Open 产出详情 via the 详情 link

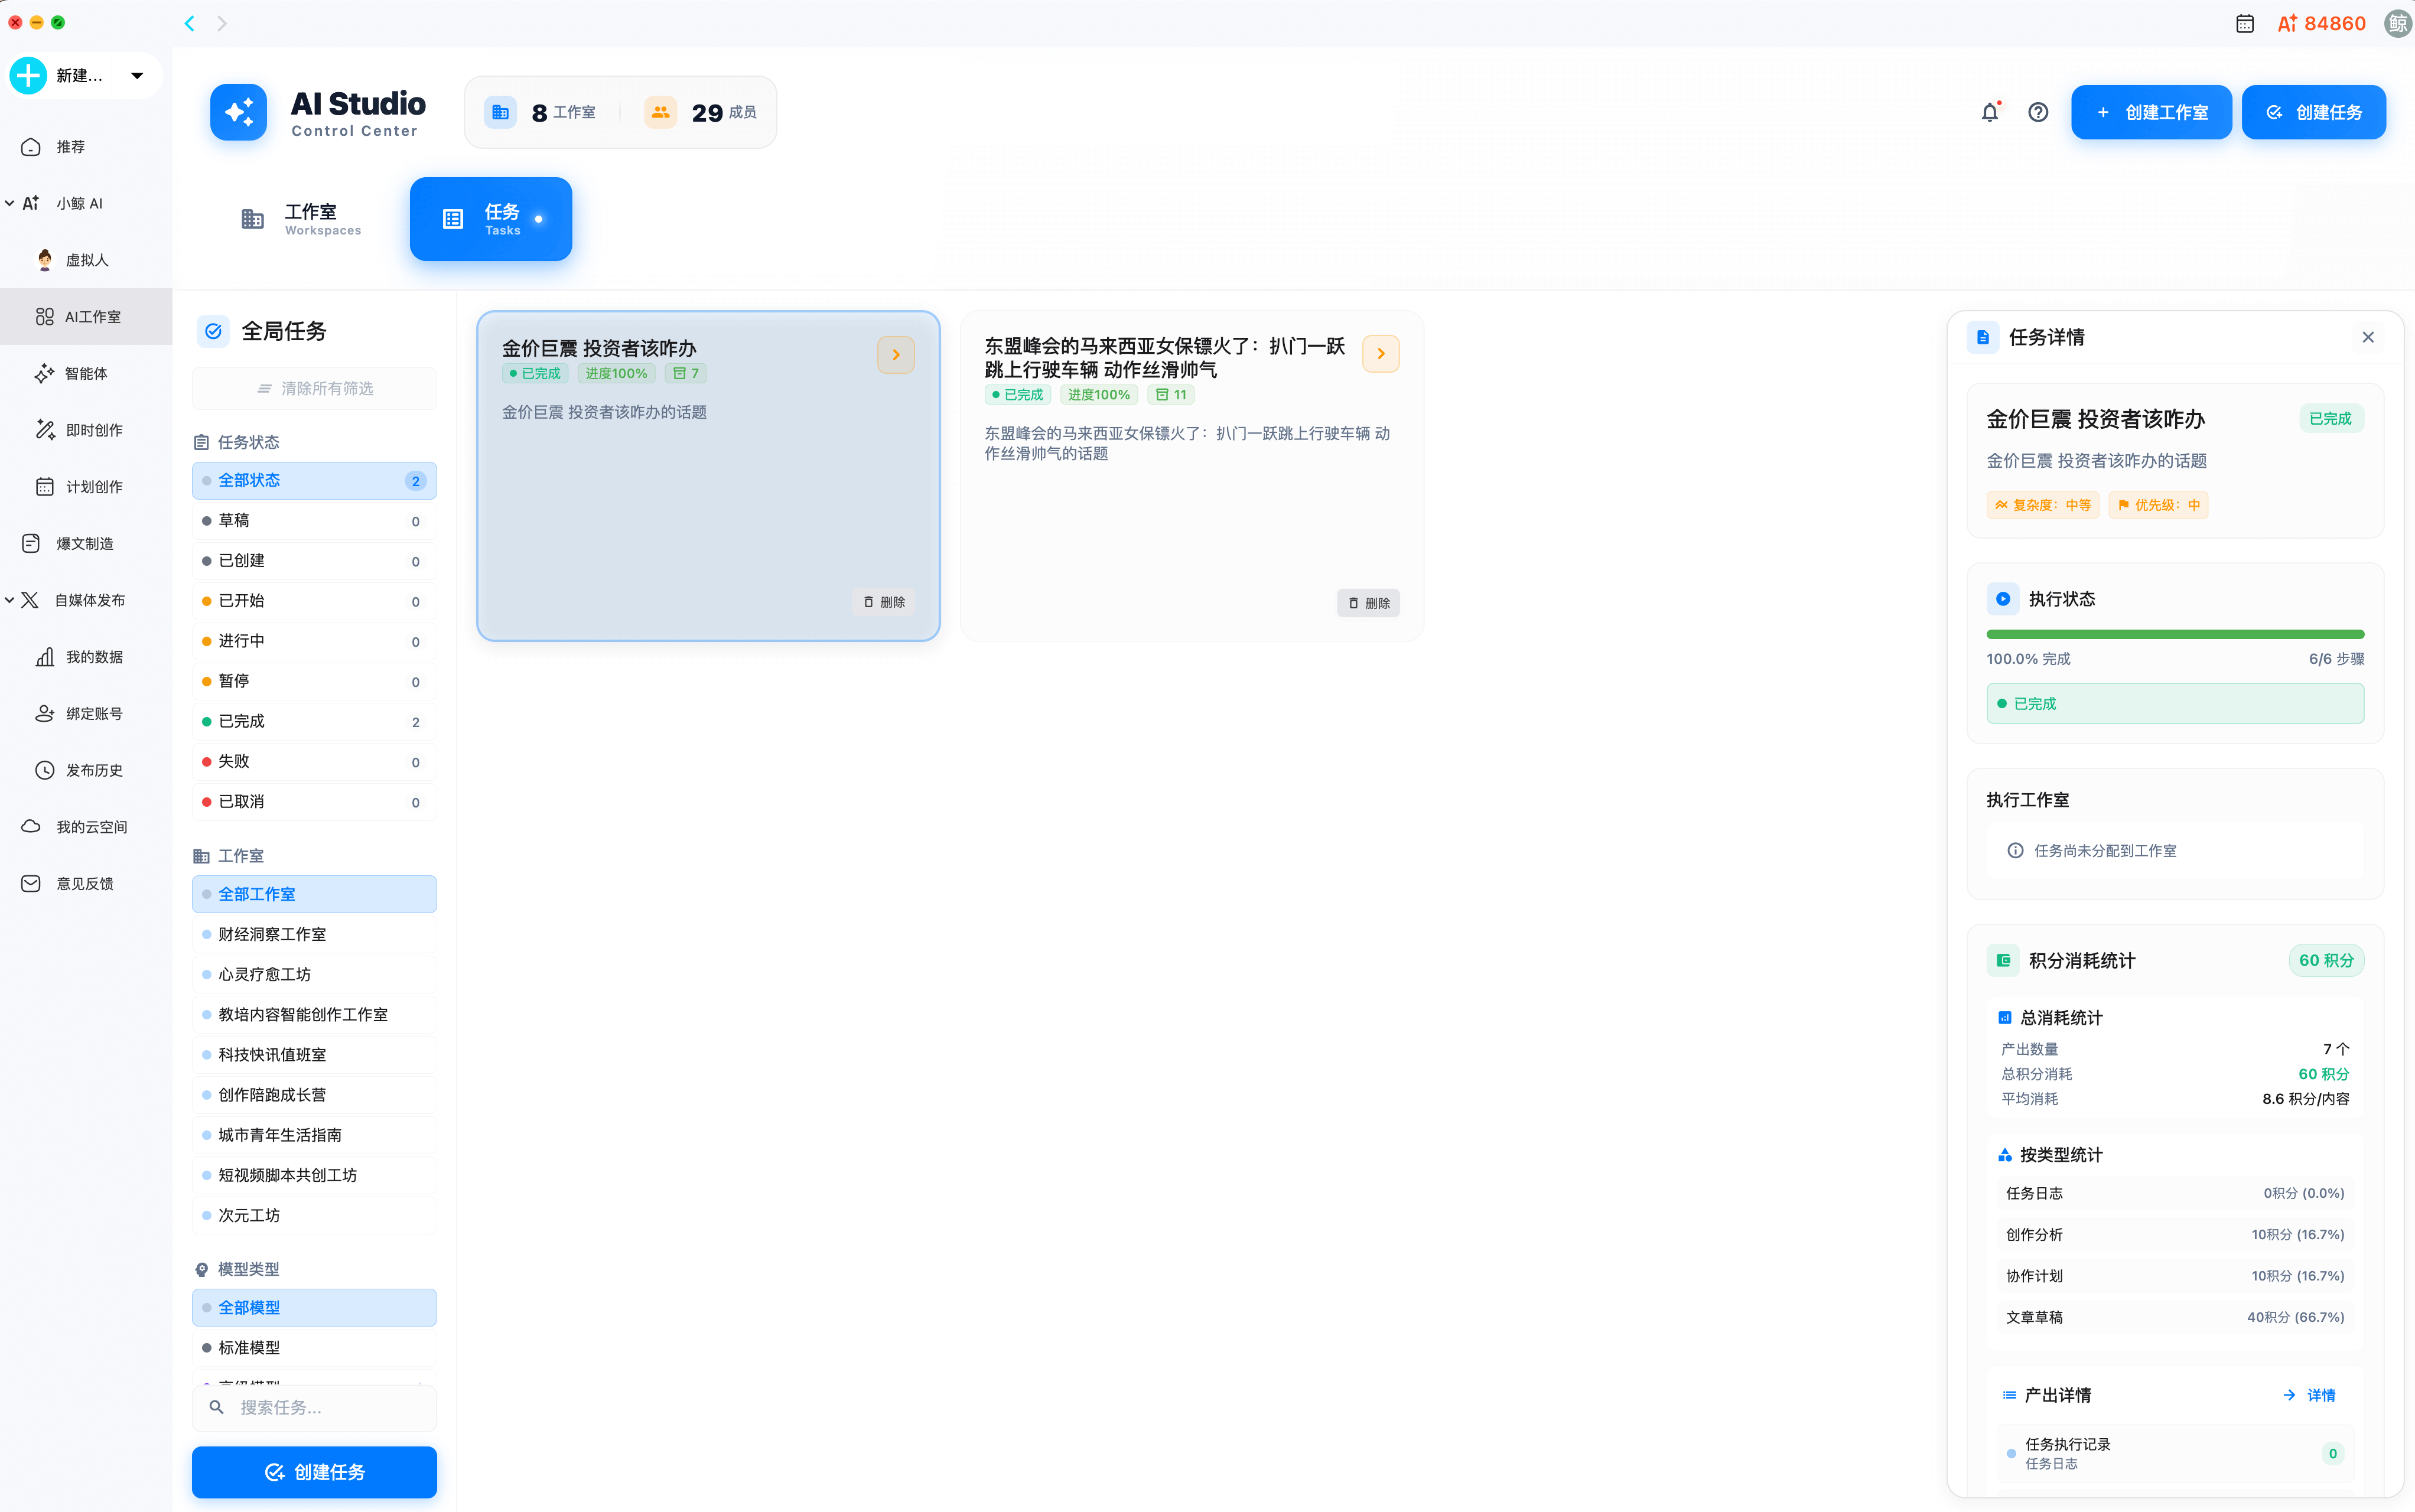click(x=2320, y=1394)
